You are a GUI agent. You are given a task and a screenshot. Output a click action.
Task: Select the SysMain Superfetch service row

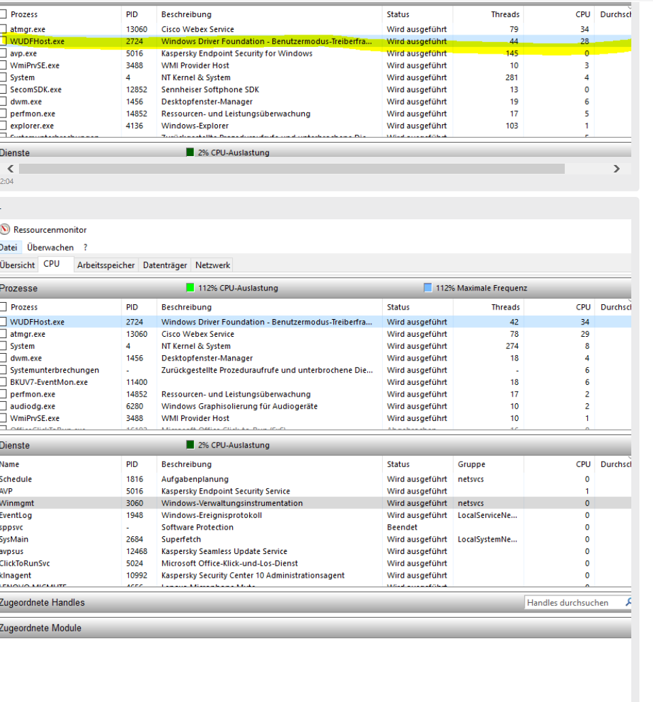click(316, 539)
